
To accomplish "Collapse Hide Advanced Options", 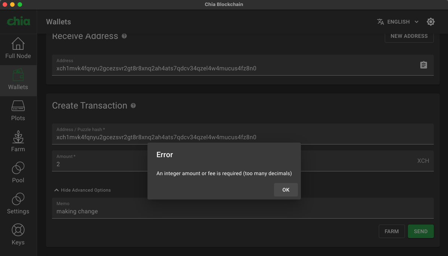I will coord(82,190).
